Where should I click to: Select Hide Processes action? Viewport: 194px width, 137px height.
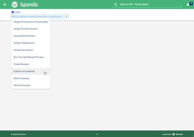point(31,78)
